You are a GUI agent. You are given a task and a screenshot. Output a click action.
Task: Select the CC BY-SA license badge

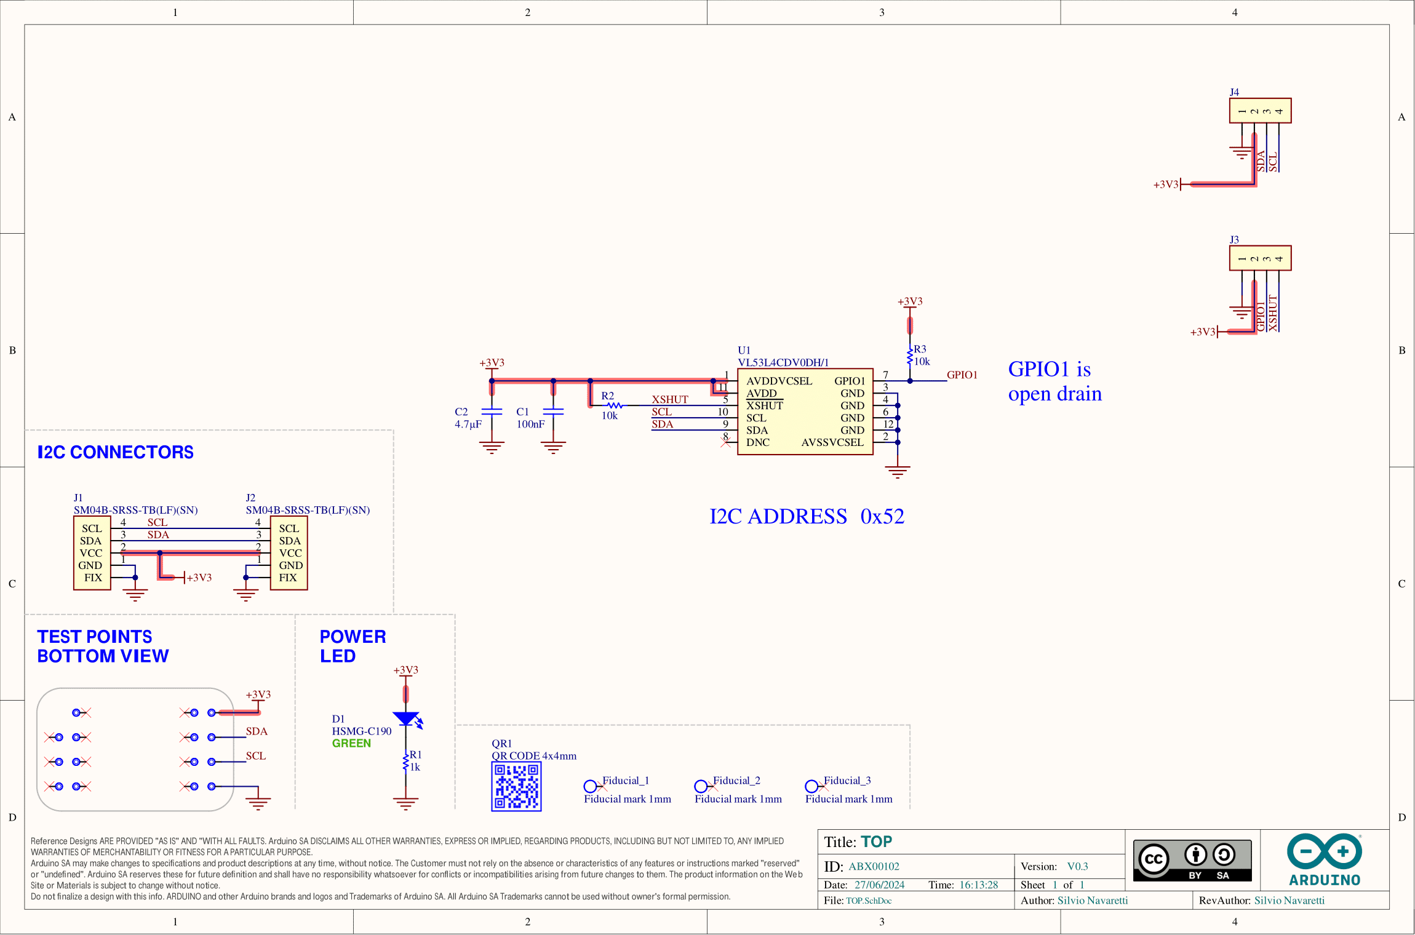point(1192,859)
